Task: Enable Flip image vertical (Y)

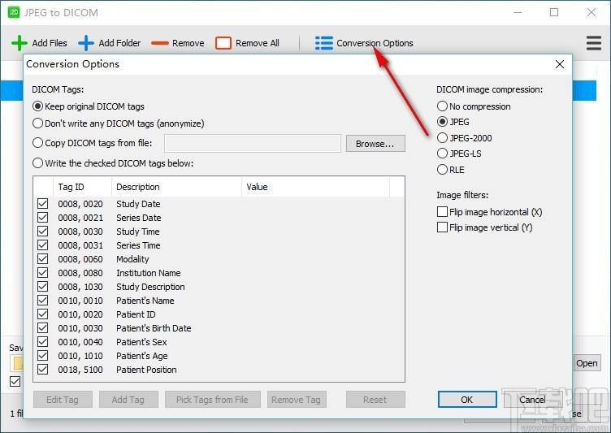Action: click(442, 227)
